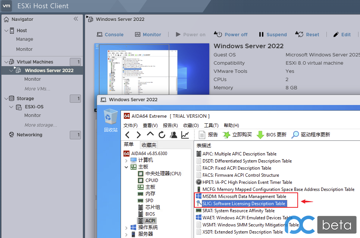This screenshot has width=360, height=238.
Task: Open the 报告(R) menu in AIDA64
Action: [170, 125]
